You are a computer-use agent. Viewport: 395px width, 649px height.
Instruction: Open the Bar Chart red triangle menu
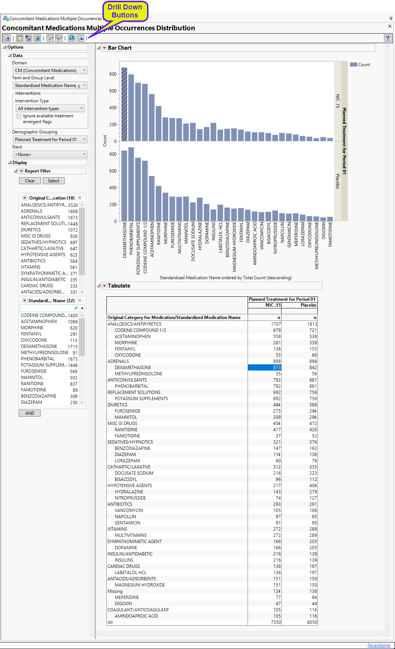tap(105, 48)
